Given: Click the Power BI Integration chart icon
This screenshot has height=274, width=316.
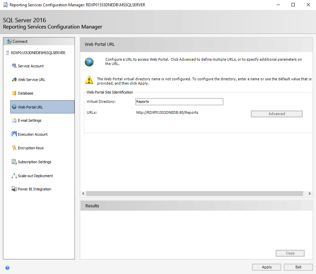Looking at the screenshot, I should [14, 189].
